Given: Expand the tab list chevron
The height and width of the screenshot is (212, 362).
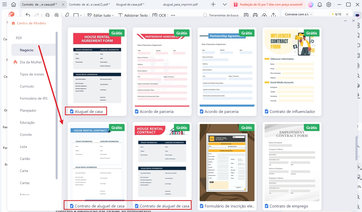Looking at the screenshot, I should tap(225, 5).
